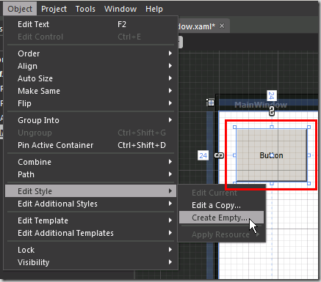Click the top margin value 24
Screen dimensions: 321x282
point(272,96)
